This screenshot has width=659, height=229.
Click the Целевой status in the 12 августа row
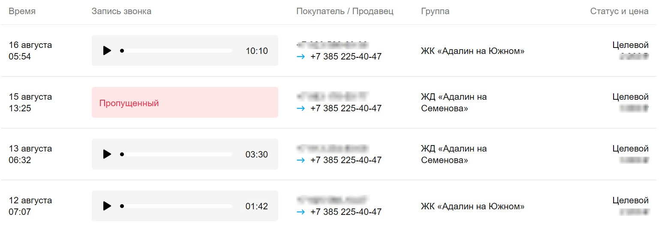630,200
